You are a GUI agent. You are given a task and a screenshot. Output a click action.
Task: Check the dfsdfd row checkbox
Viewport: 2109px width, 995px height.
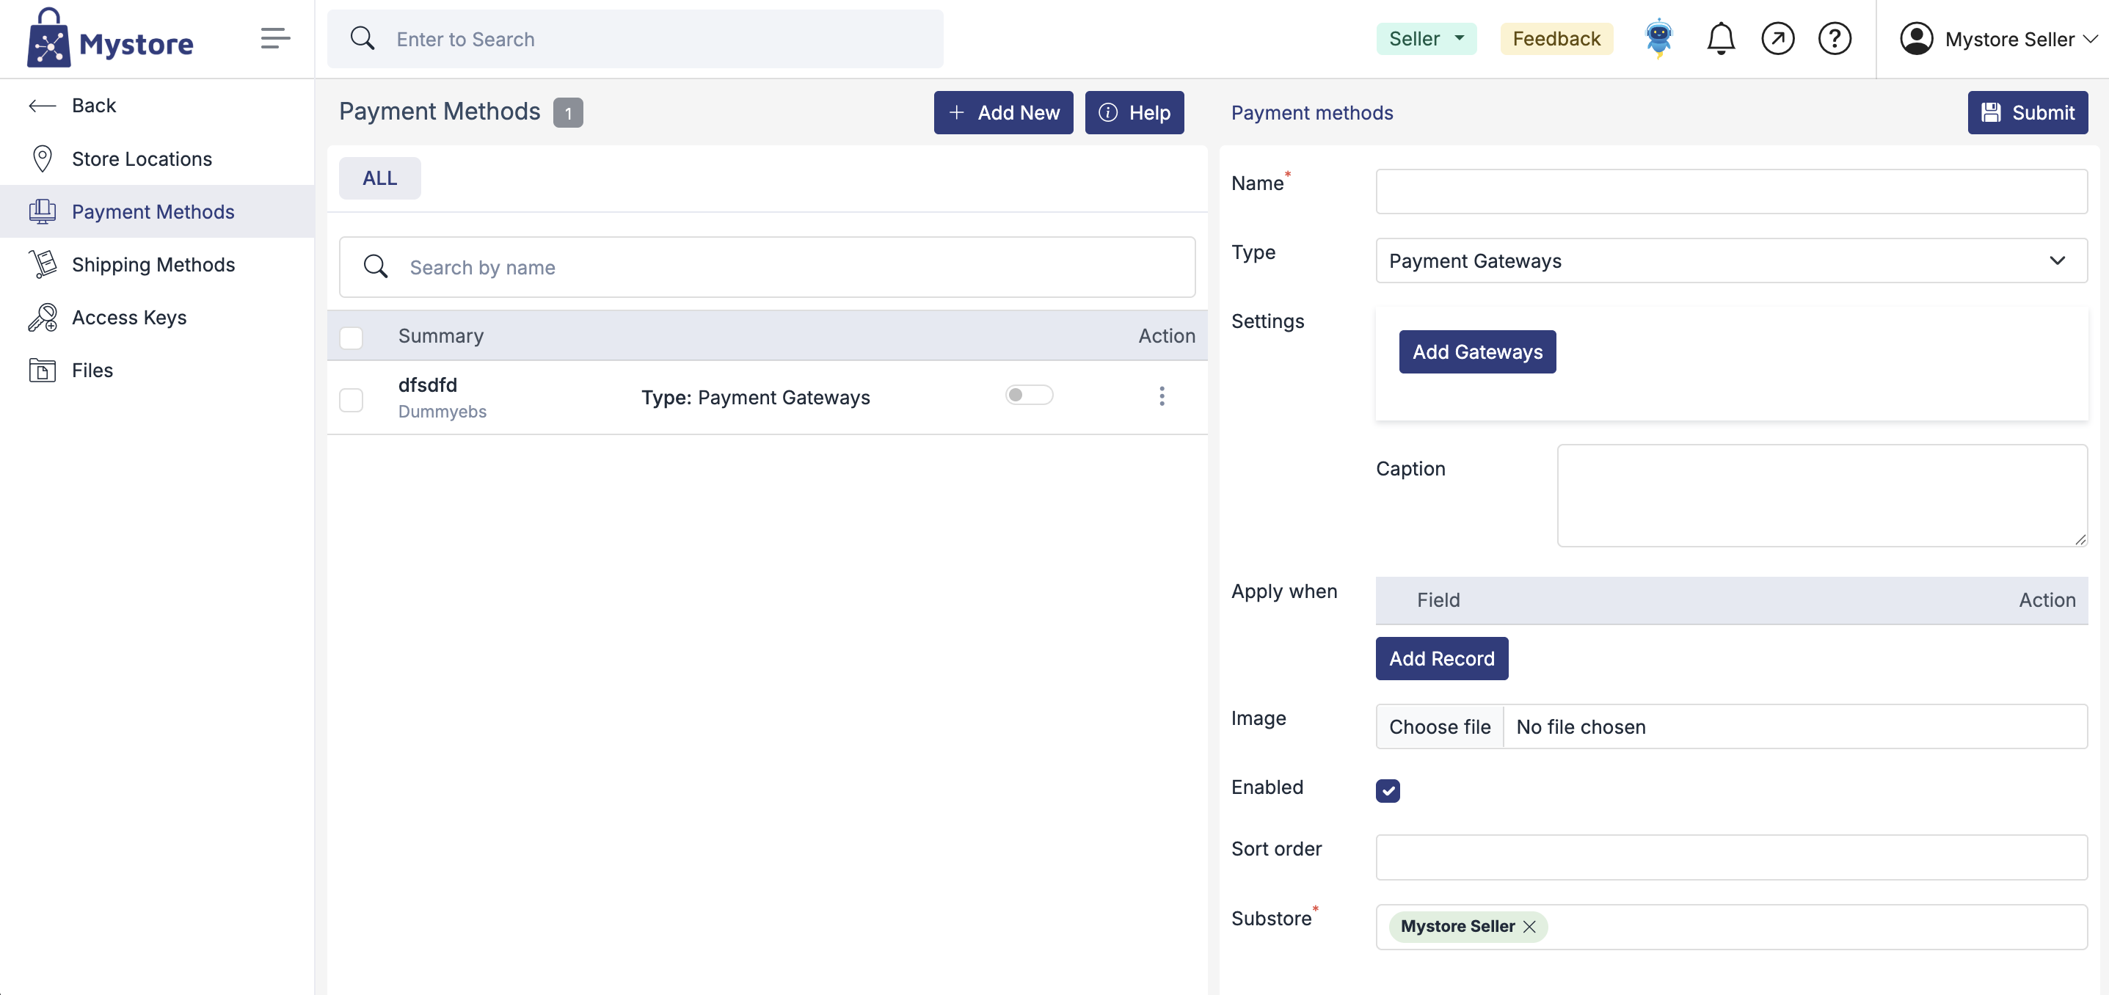351,400
